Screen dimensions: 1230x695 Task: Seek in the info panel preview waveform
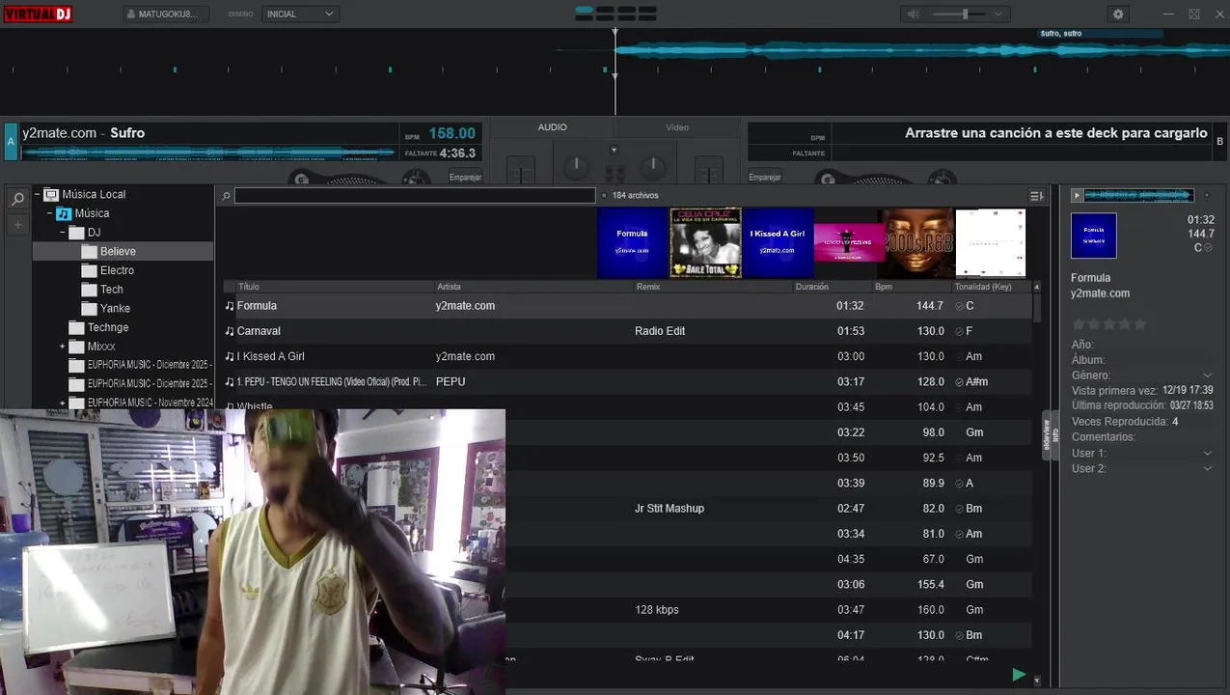coord(1139,195)
